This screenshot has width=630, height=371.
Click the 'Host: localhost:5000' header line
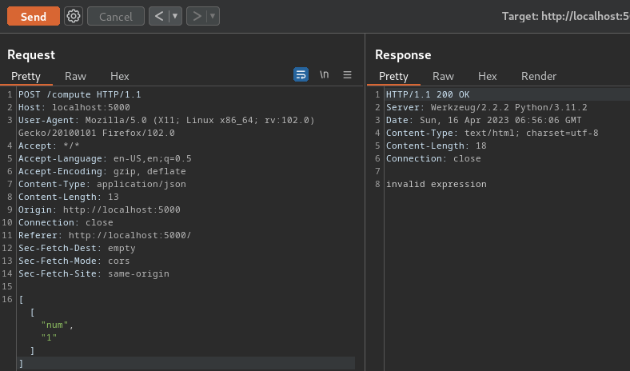74,107
